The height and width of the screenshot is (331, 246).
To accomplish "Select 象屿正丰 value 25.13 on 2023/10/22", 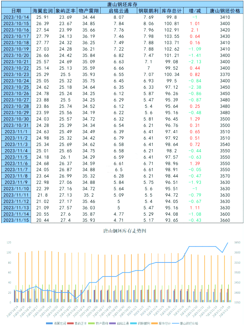I will (65, 68).
